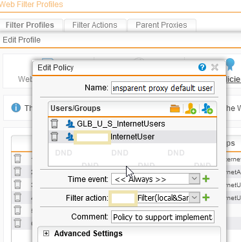Select the Filter Profiles tab
Viewport: 241px width, 242px height.
click(30, 25)
